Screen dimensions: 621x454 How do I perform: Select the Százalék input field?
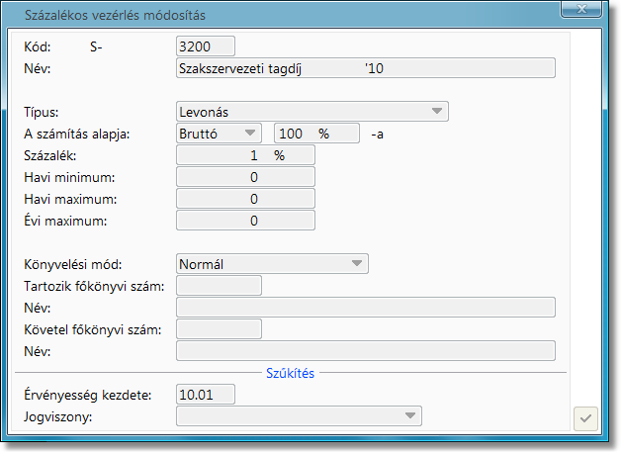tap(245, 155)
